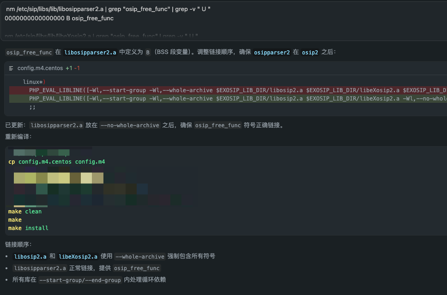Click the 'B osip_free_func' terminal output line
Image resolution: width=447 pixels, height=295 pixels.
click(59, 18)
